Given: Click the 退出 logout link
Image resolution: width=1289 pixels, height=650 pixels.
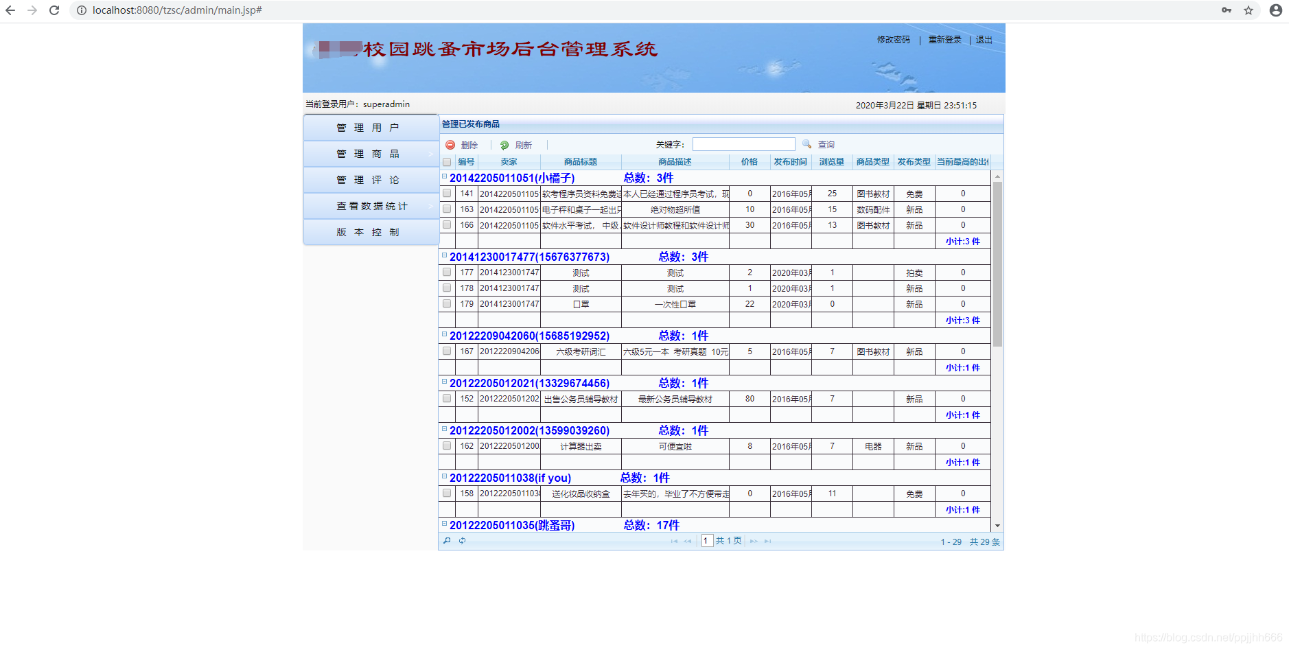Looking at the screenshot, I should click(984, 40).
